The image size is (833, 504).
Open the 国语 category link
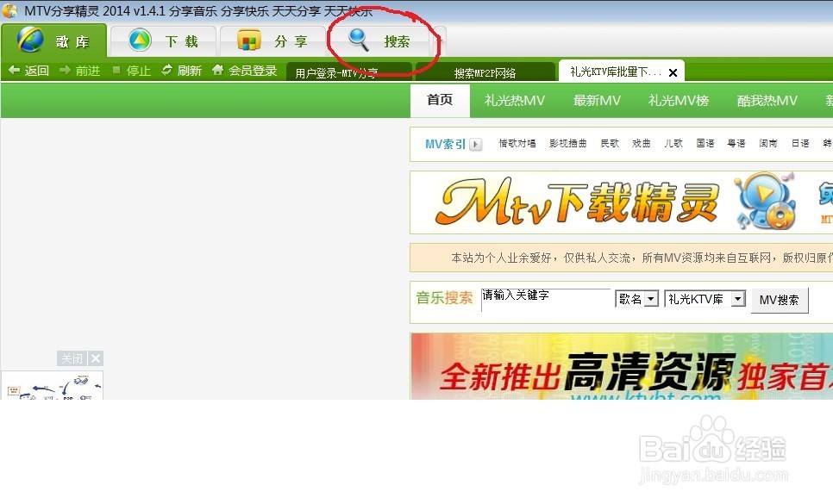click(x=705, y=143)
